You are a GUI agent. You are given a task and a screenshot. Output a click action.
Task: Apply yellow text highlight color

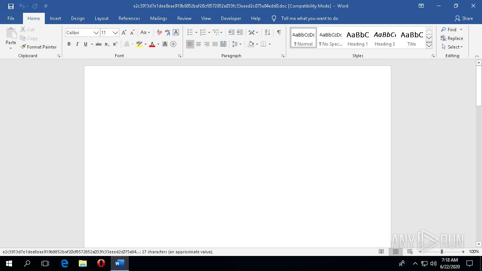point(139,44)
